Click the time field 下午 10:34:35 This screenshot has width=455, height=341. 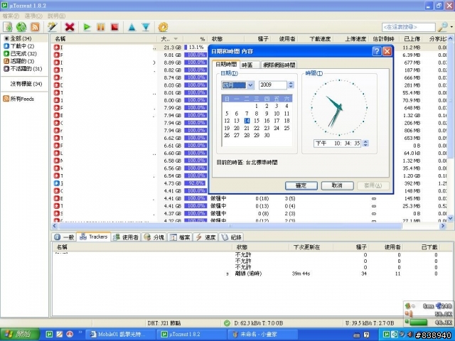[338, 144]
